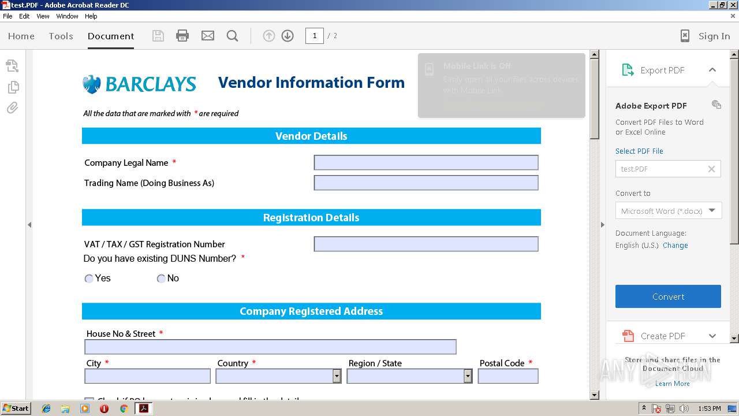Select No for existing DUNS Number

click(x=161, y=278)
